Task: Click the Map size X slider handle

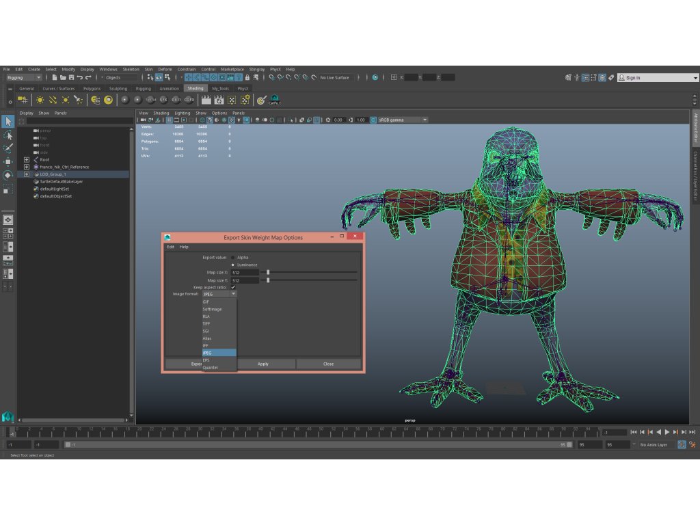Action: tap(268, 272)
